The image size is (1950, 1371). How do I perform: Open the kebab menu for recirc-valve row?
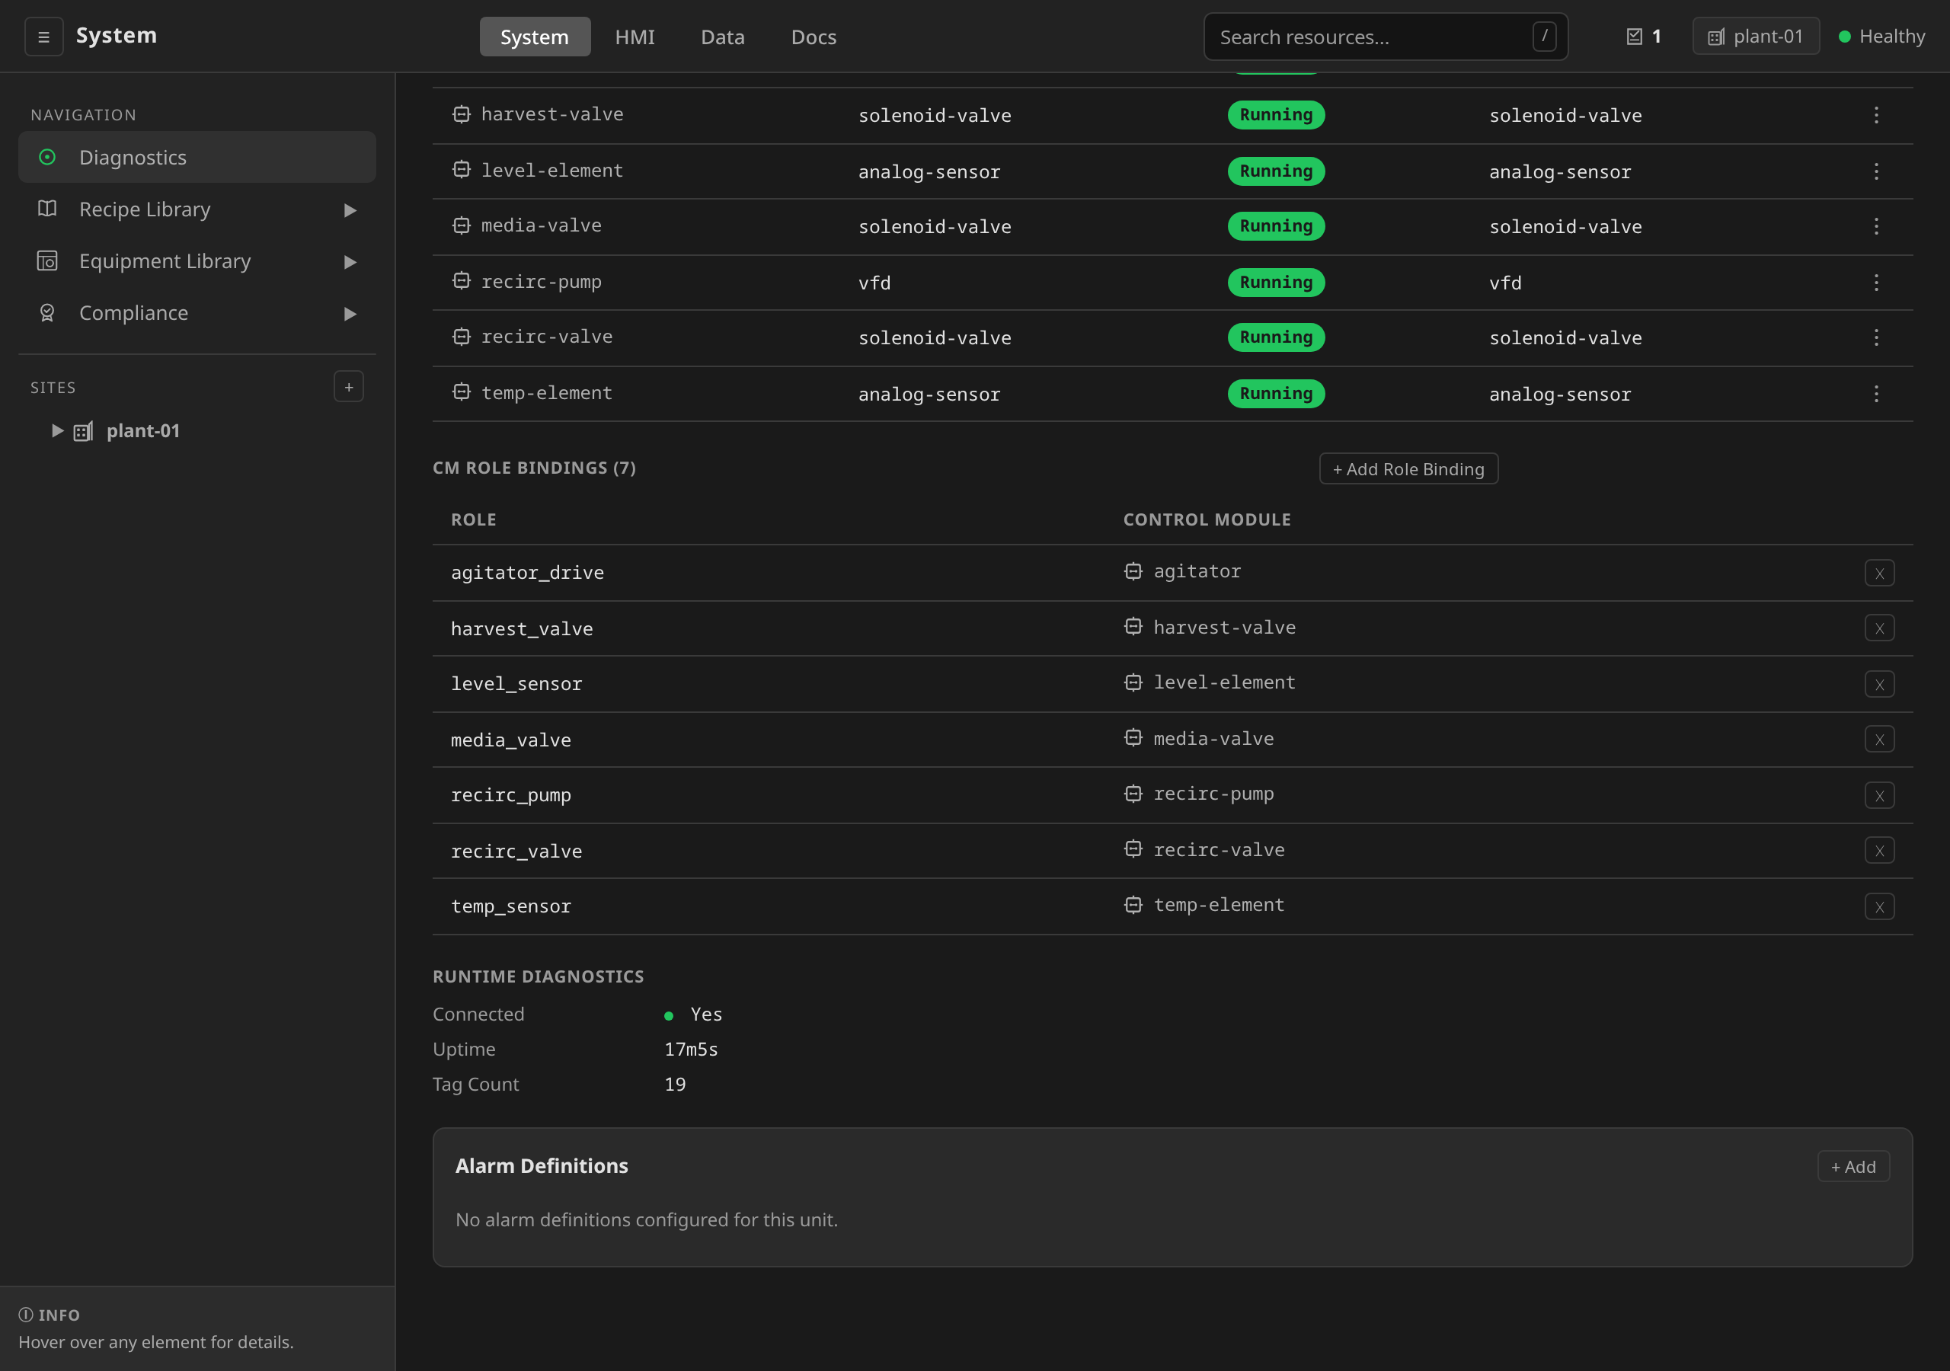coord(1876,337)
